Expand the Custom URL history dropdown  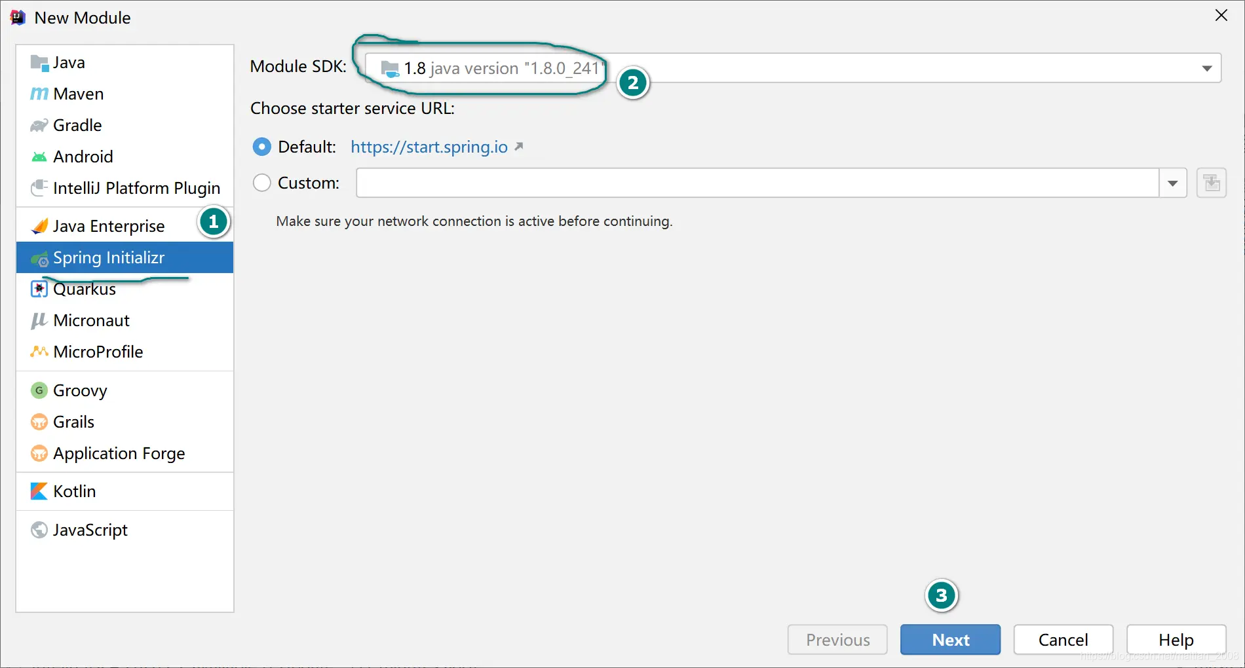pos(1173,183)
